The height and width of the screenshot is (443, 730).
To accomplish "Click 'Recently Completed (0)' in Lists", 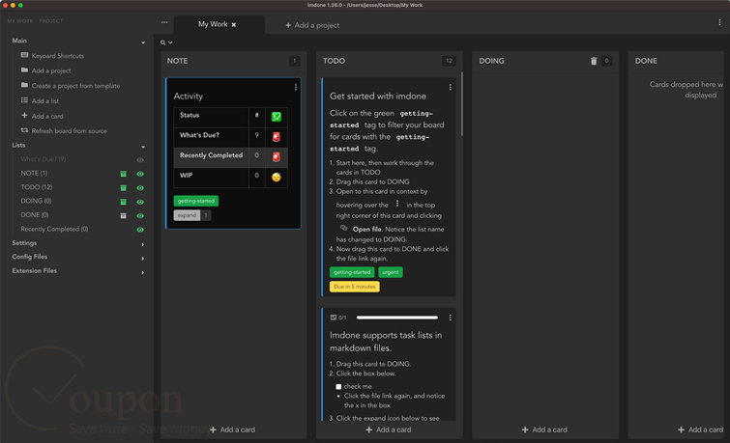I will click(54, 229).
